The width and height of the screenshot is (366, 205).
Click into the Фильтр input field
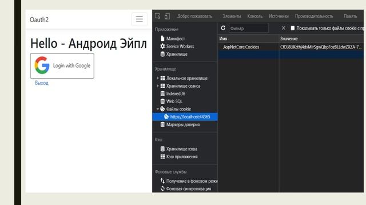pos(249,28)
